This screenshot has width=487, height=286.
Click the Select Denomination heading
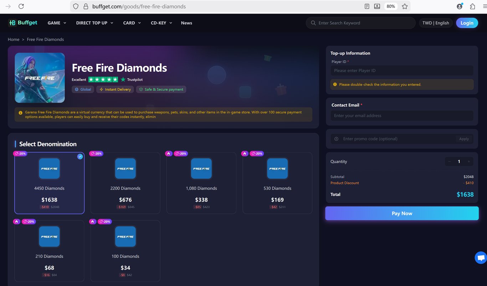tap(48, 144)
